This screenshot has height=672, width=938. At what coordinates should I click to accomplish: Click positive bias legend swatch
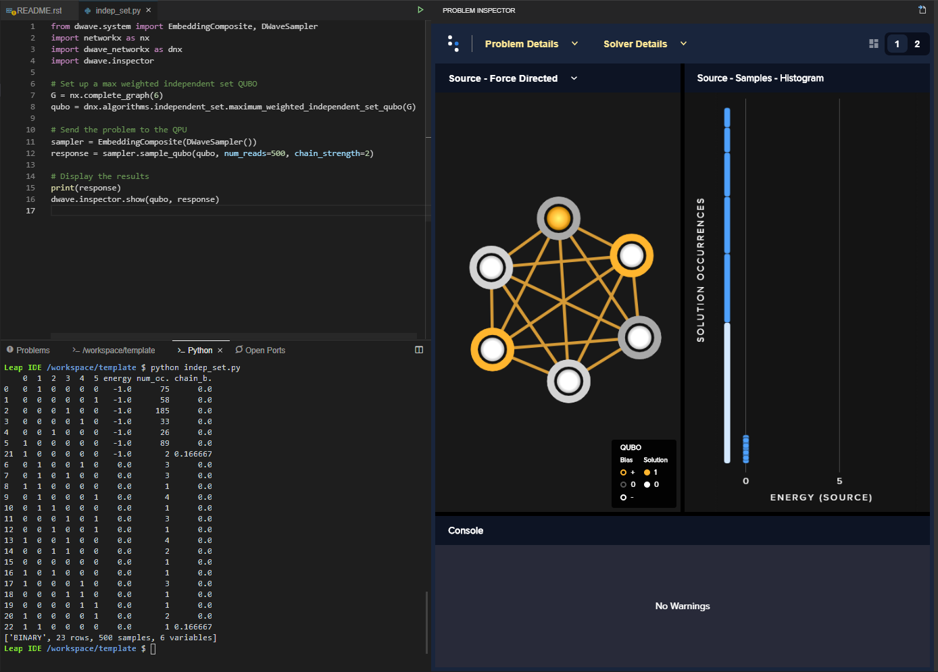point(623,472)
